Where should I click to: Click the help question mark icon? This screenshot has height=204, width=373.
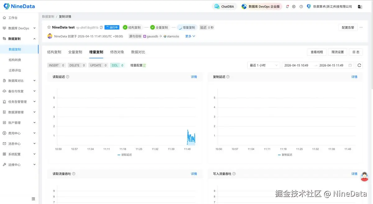tap(301, 7)
